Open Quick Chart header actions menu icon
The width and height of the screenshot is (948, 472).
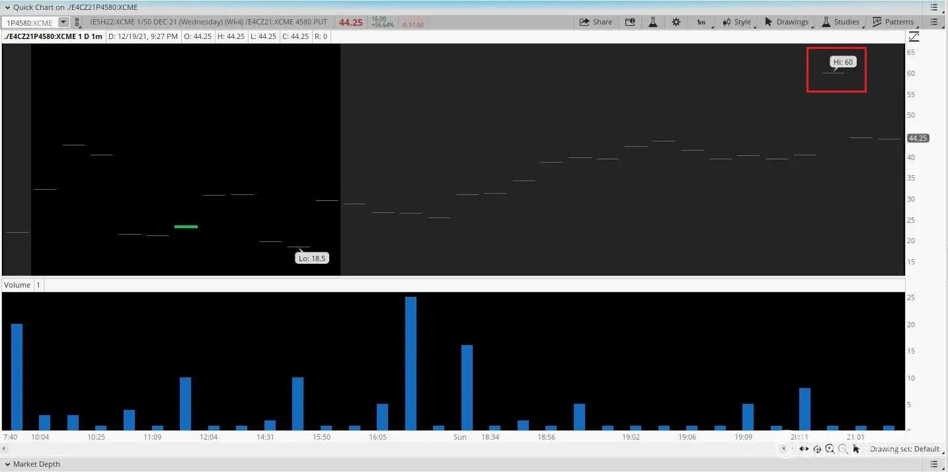point(933,7)
